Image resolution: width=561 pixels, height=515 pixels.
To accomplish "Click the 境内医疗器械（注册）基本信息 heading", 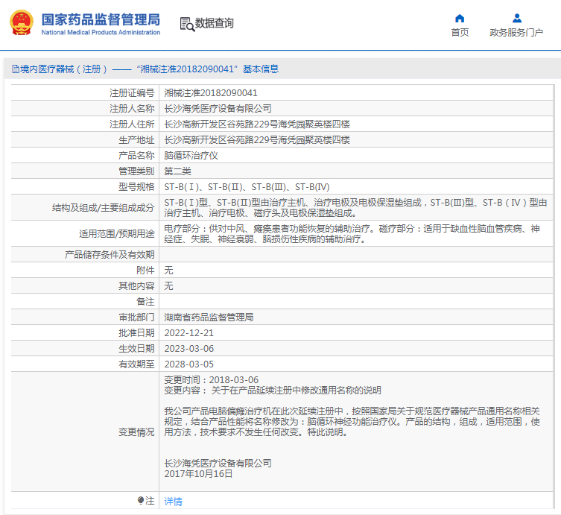I will [145, 69].
